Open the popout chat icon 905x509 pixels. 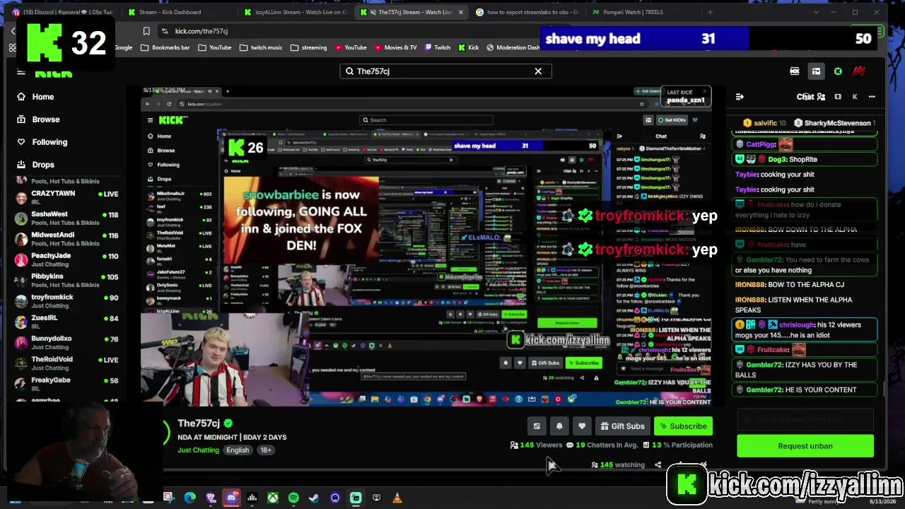(x=838, y=97)
